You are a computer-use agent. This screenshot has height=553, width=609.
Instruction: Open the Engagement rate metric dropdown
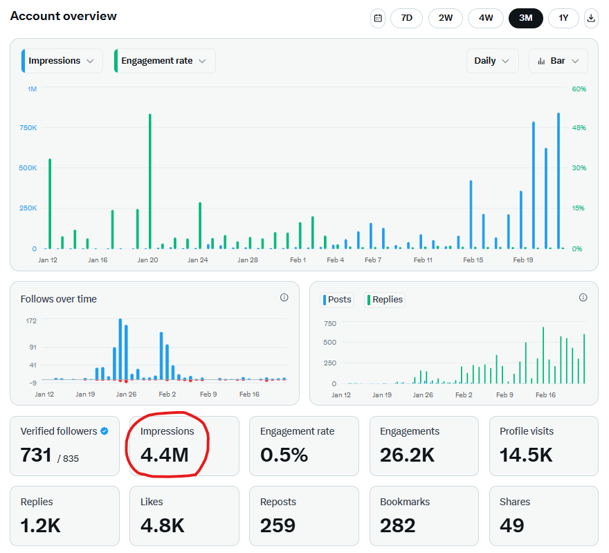pos(164,61)
